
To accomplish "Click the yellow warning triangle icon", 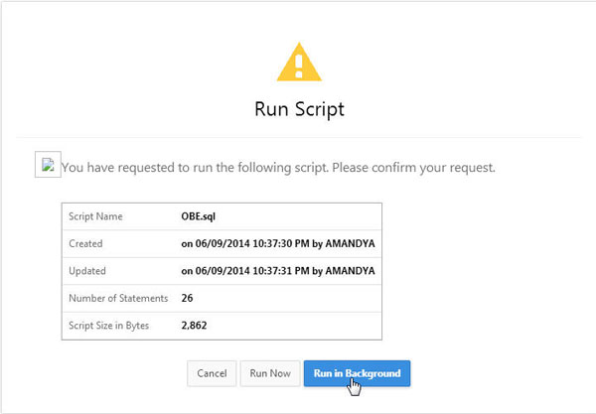I will 299,62.
